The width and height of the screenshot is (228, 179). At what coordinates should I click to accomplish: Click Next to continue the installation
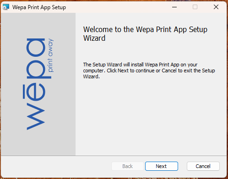(162, 166)
